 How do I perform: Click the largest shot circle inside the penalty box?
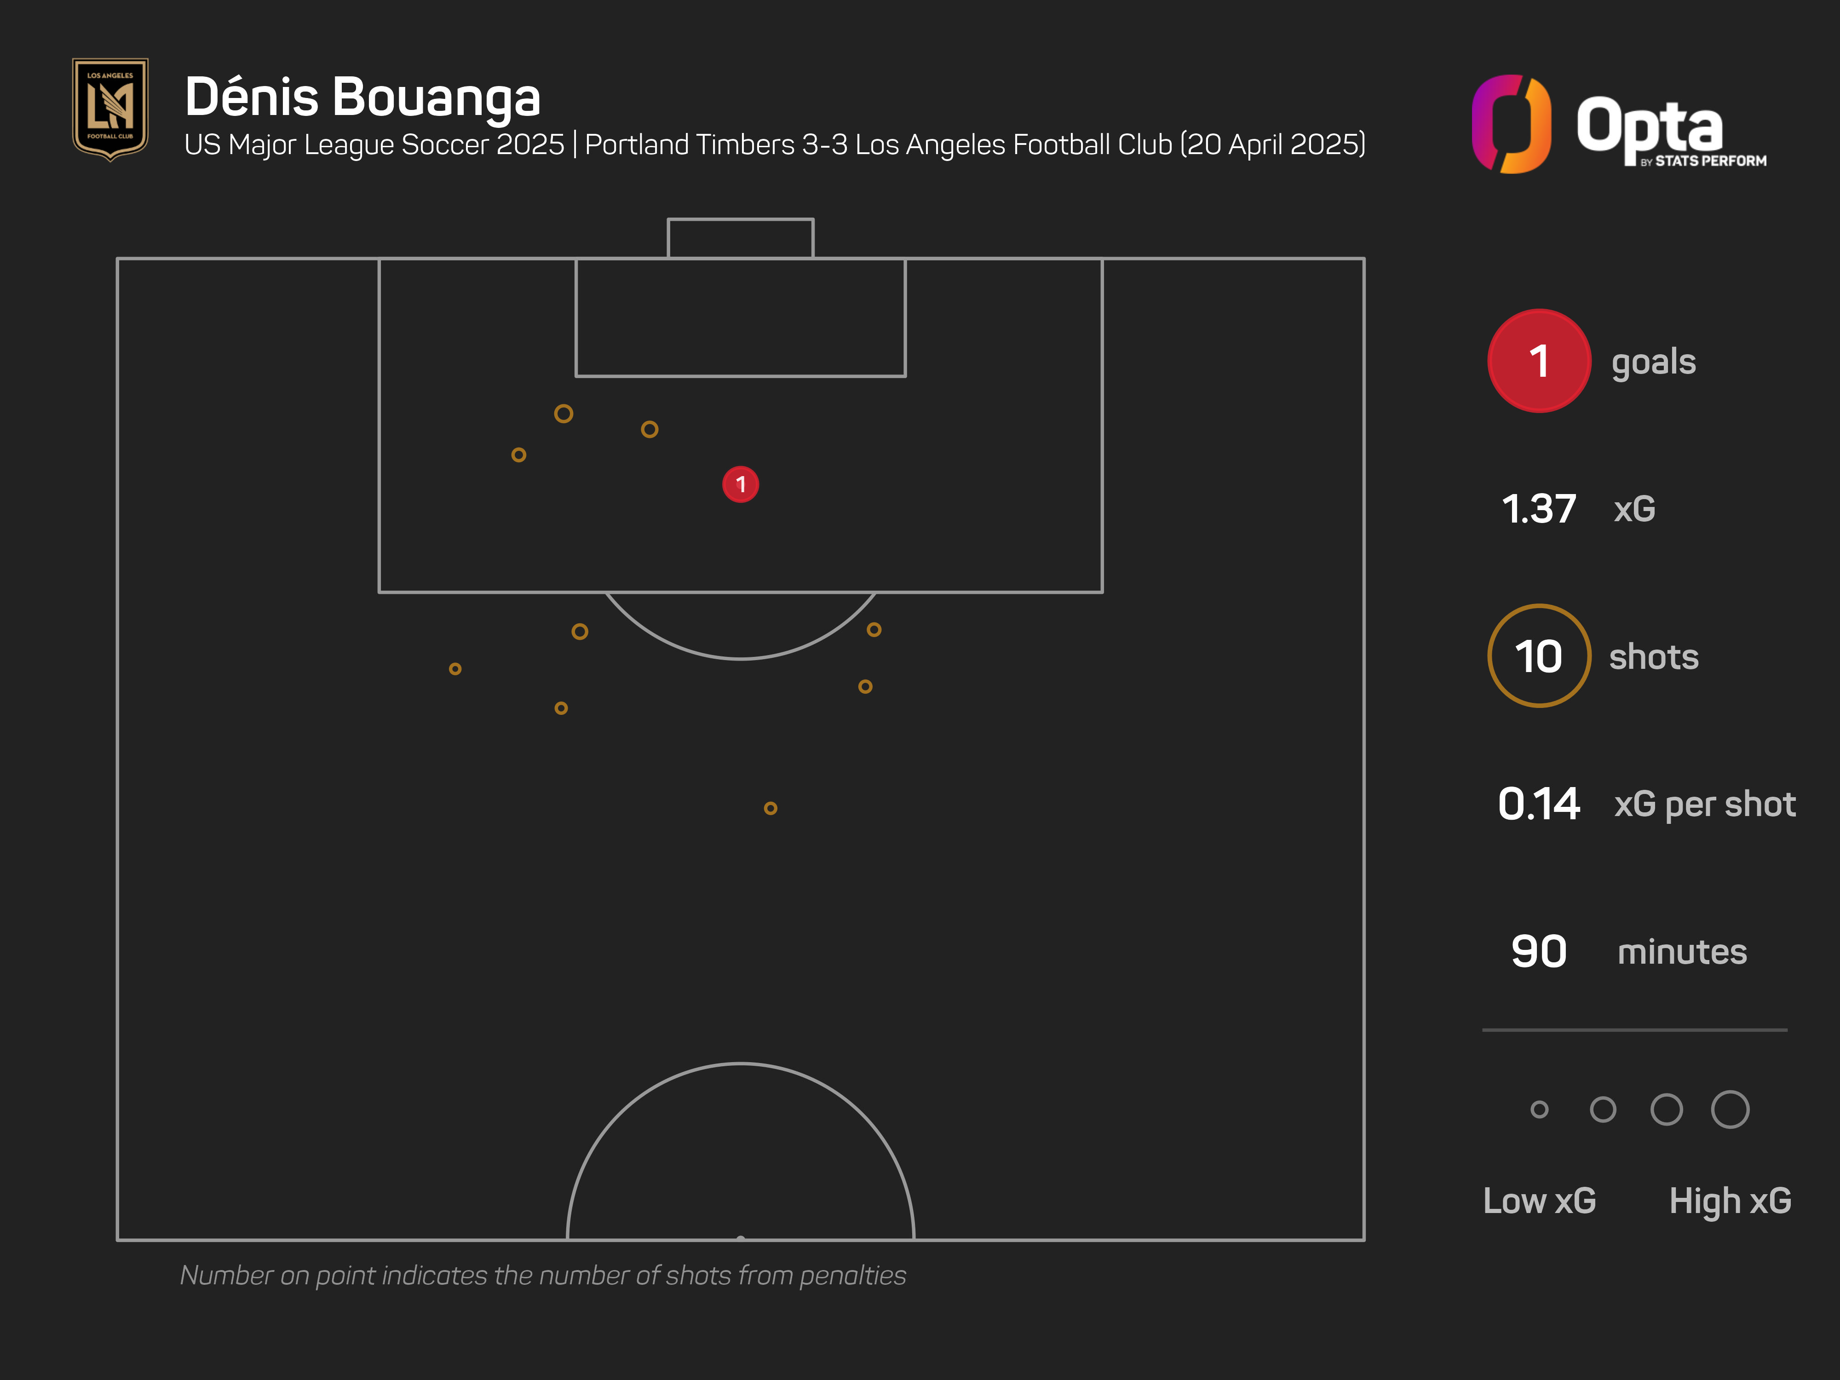click(563, 414)
